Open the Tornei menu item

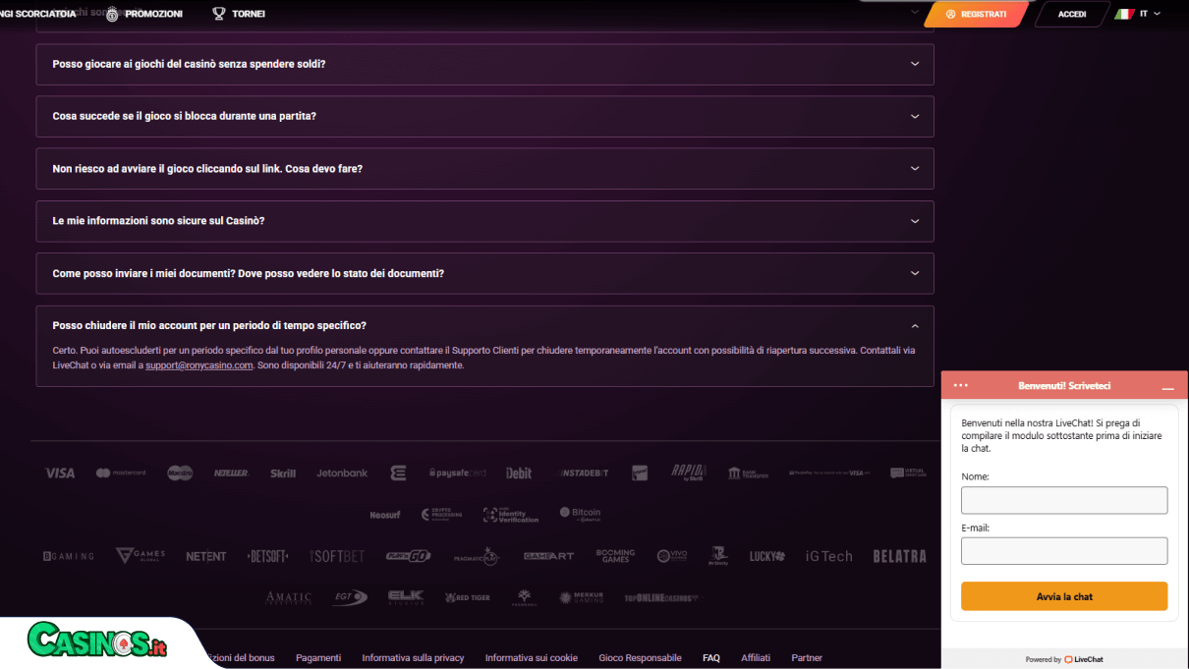click(239, 14)
